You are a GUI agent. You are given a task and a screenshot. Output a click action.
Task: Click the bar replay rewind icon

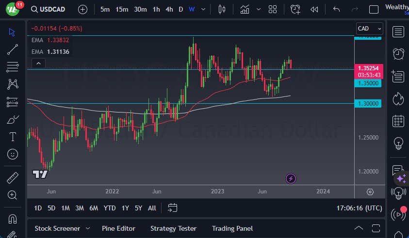(x=314, y=9)
